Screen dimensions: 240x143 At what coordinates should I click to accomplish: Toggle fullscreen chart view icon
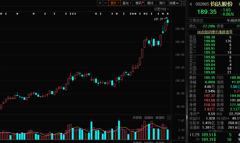[183, 3]
